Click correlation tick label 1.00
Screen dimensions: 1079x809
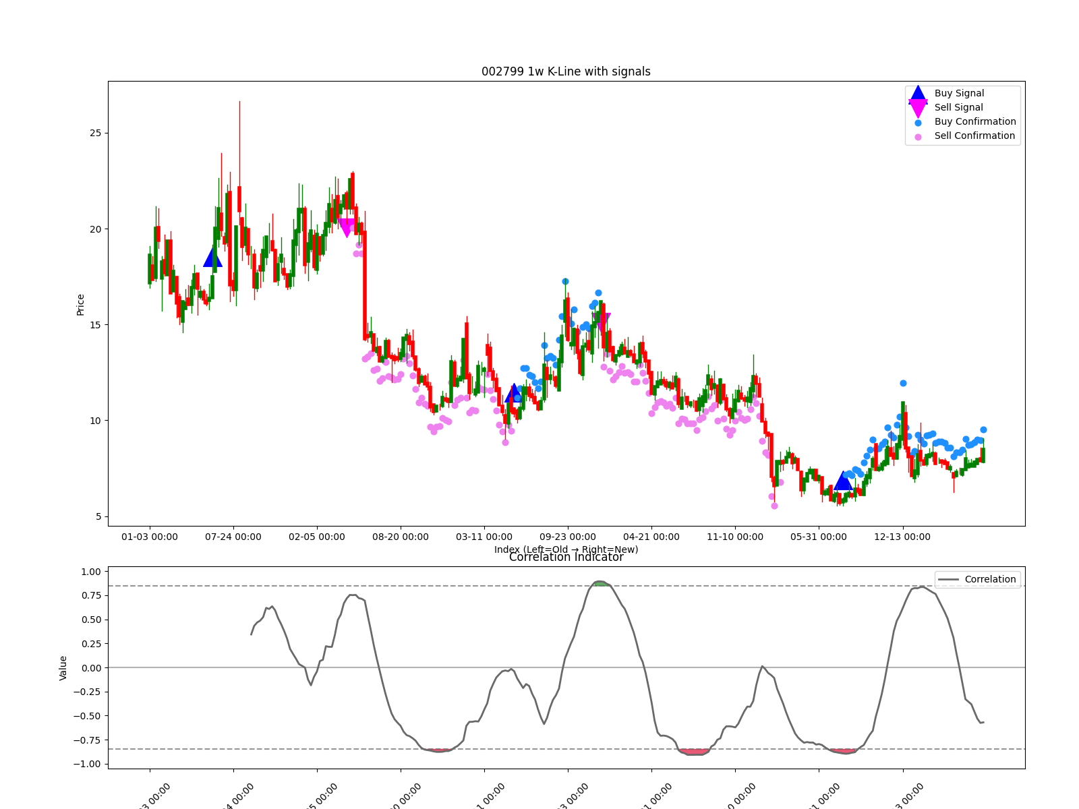tap(91, 572)
